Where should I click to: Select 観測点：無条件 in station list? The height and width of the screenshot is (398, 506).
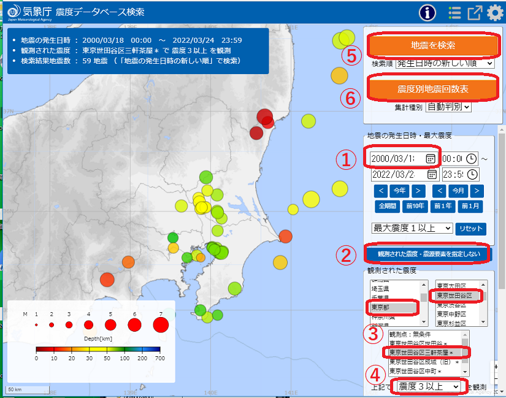411,335
